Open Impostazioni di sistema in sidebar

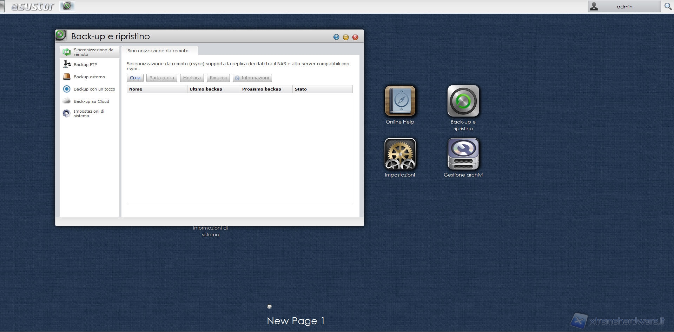click(x=89, y=113)
